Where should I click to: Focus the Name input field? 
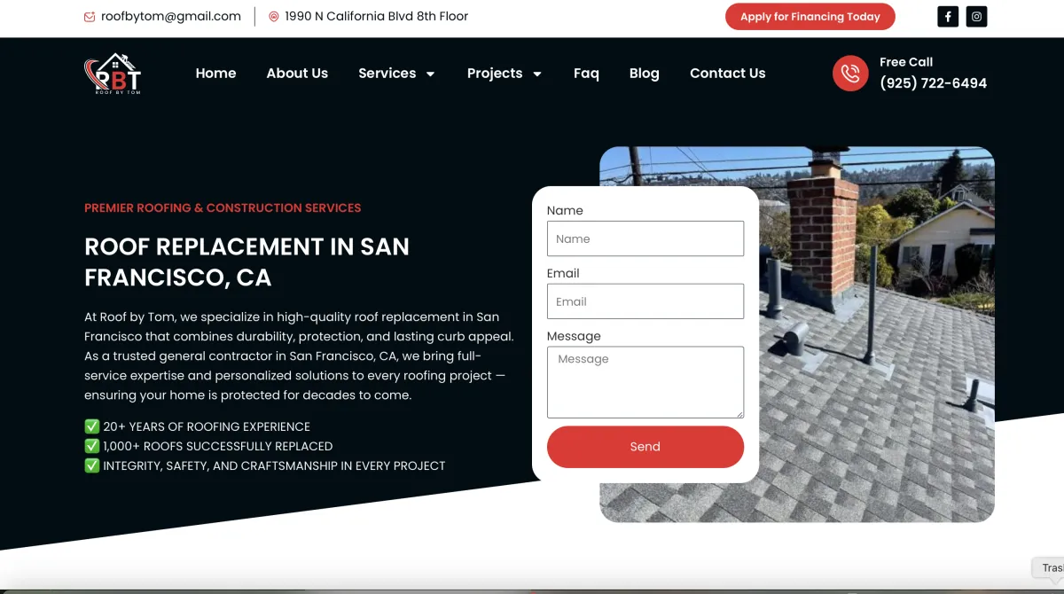(x=645, y=238)
